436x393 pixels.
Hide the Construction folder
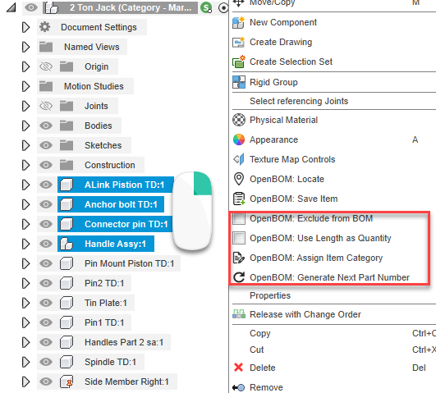46,165
